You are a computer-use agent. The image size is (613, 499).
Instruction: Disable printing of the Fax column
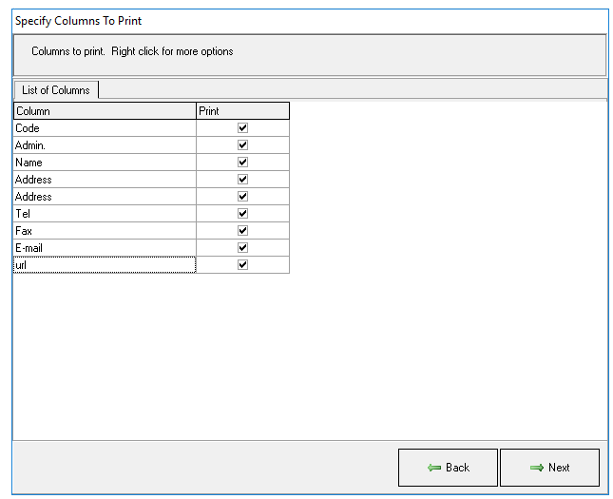coord(242,231)
